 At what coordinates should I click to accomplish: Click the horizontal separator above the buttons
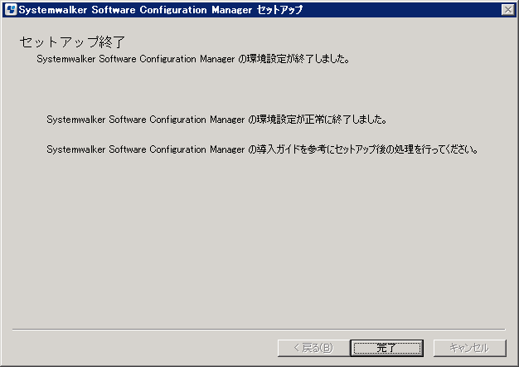click(x=259, y=330)
